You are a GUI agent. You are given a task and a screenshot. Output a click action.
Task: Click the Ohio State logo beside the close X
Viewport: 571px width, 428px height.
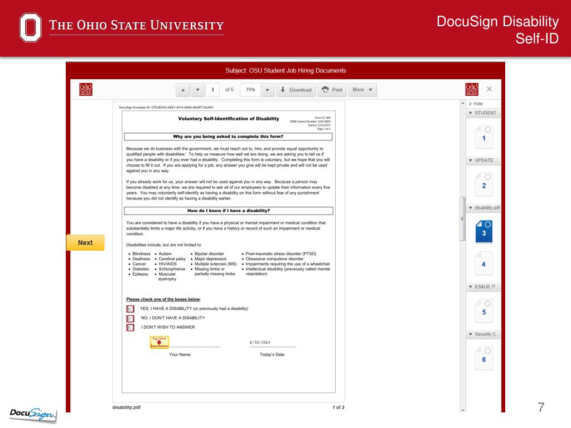[472, 89]
